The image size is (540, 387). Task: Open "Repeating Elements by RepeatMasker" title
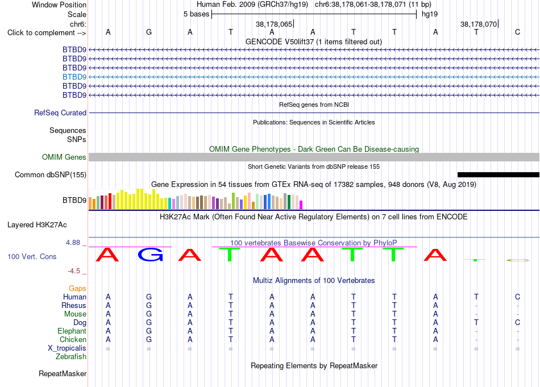(314, 365)
